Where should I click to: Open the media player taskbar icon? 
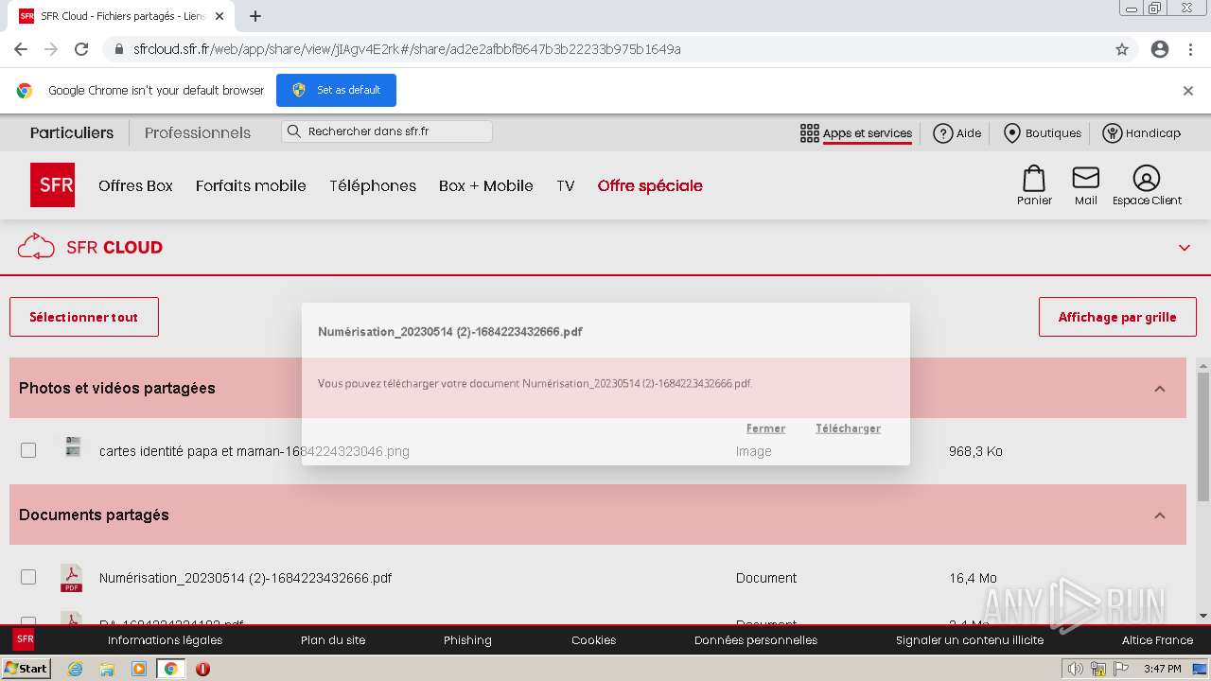(139, 669)
